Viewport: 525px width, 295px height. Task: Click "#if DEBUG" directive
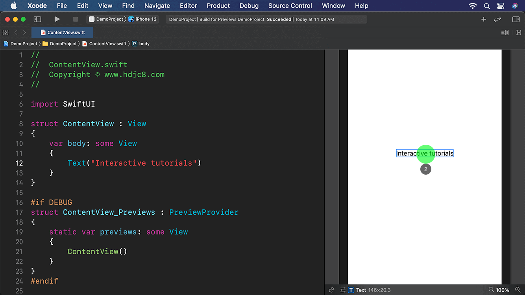pyautogui.click(x=52, y=203)
